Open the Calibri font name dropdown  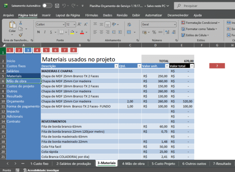(x=63, y=24)
